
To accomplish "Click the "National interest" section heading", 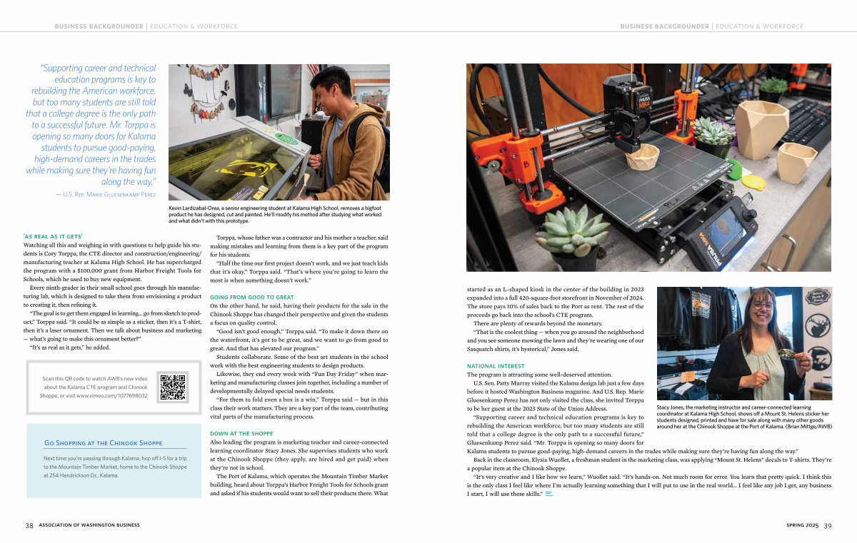I will [x=495, y=366].
